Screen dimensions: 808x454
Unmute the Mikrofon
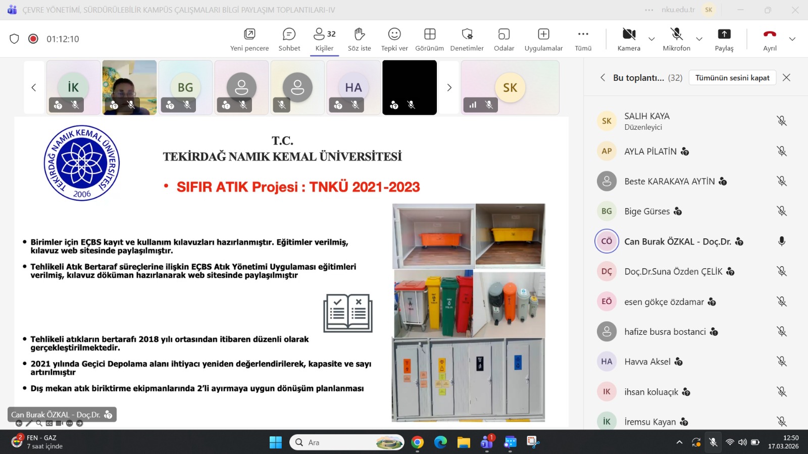coord(676,39)
